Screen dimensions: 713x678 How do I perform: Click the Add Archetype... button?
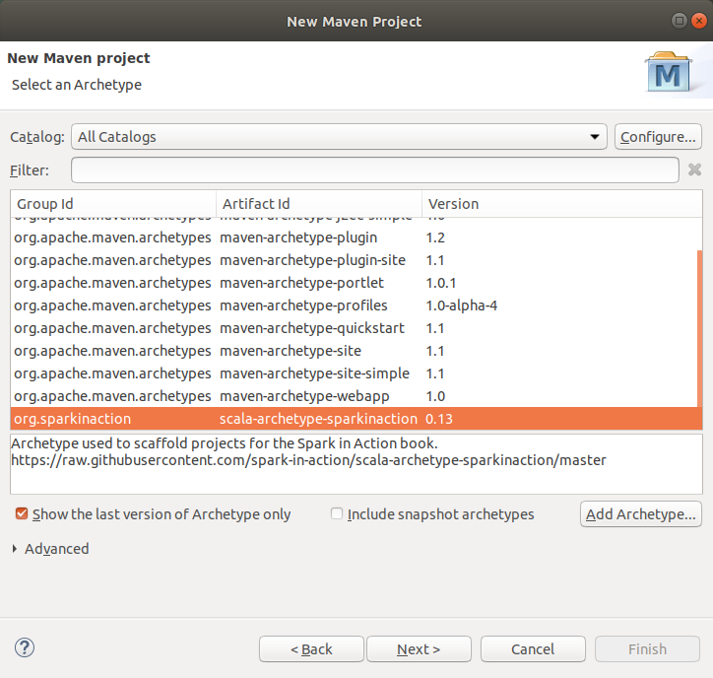tap(640, 514)
